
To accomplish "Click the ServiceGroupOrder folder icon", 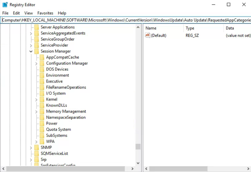I will [x=37, y=39].
